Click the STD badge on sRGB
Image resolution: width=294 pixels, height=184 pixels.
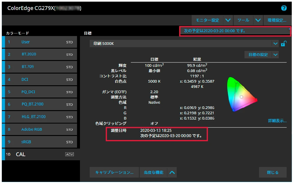click(x=69, y=142)
